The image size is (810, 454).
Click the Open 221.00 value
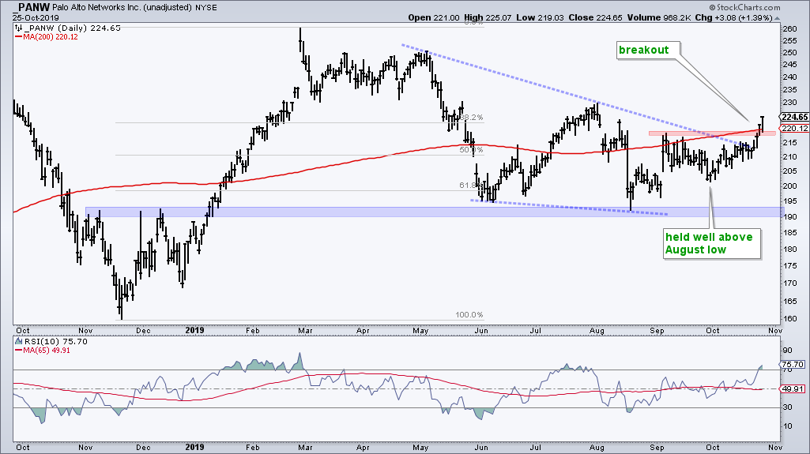(x=433, y=17)
